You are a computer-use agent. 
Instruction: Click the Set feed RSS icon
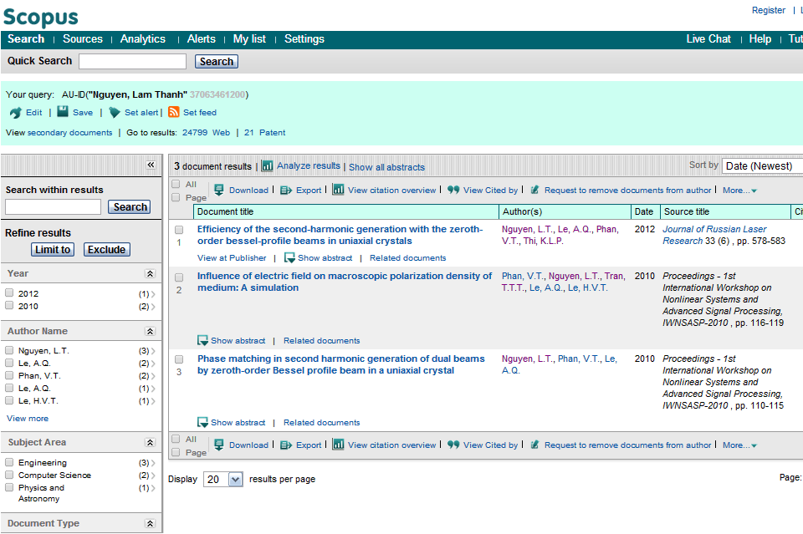coord(174,112)
